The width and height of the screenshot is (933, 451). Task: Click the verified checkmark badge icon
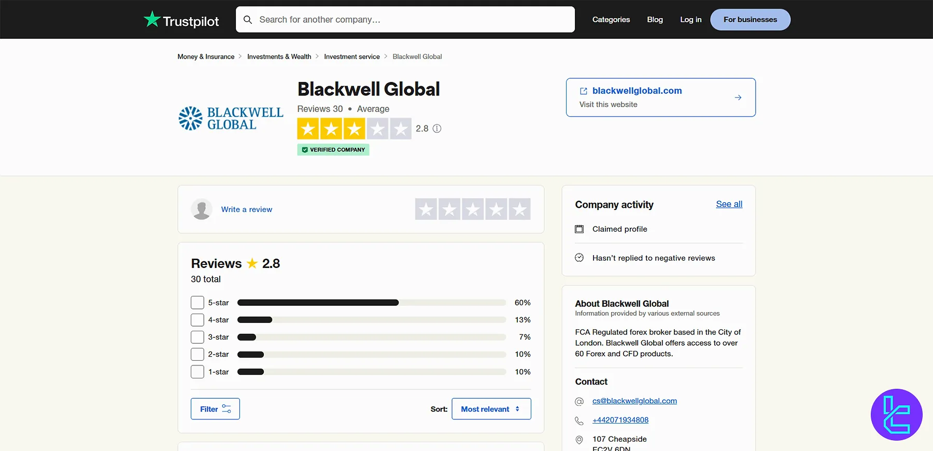305,150
